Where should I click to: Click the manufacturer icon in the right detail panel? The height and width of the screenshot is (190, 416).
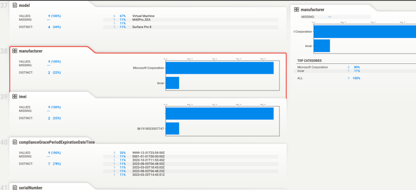click(x=297, y=9)
